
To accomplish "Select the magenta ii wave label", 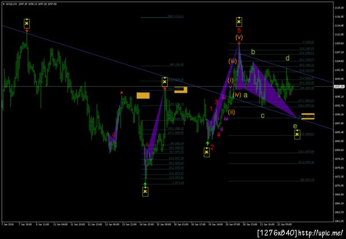I will pos(221,129).
